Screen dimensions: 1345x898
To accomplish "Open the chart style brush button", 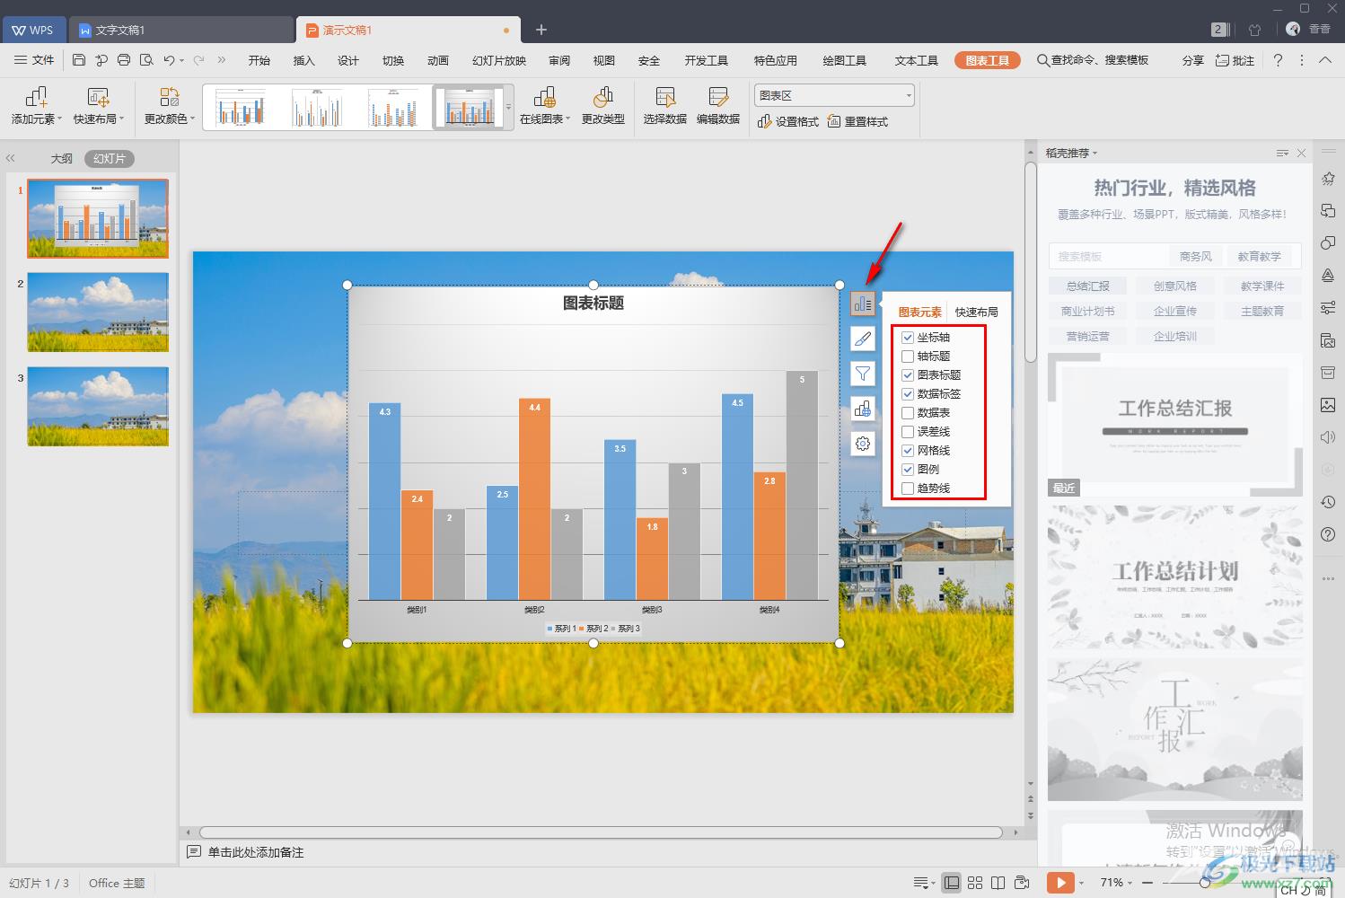I will pyautogui.click(x=862, y=339).
